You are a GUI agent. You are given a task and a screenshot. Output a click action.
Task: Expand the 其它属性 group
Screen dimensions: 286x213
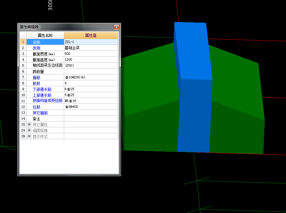pos(29,125)
